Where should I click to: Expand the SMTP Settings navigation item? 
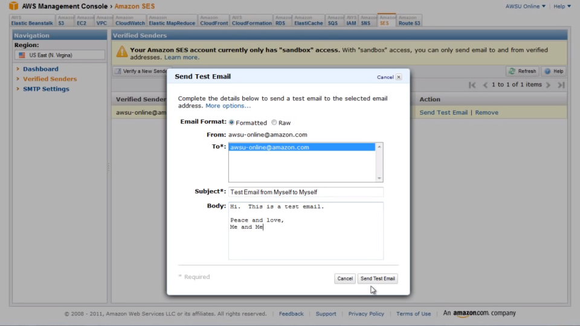tap(18, 89)
